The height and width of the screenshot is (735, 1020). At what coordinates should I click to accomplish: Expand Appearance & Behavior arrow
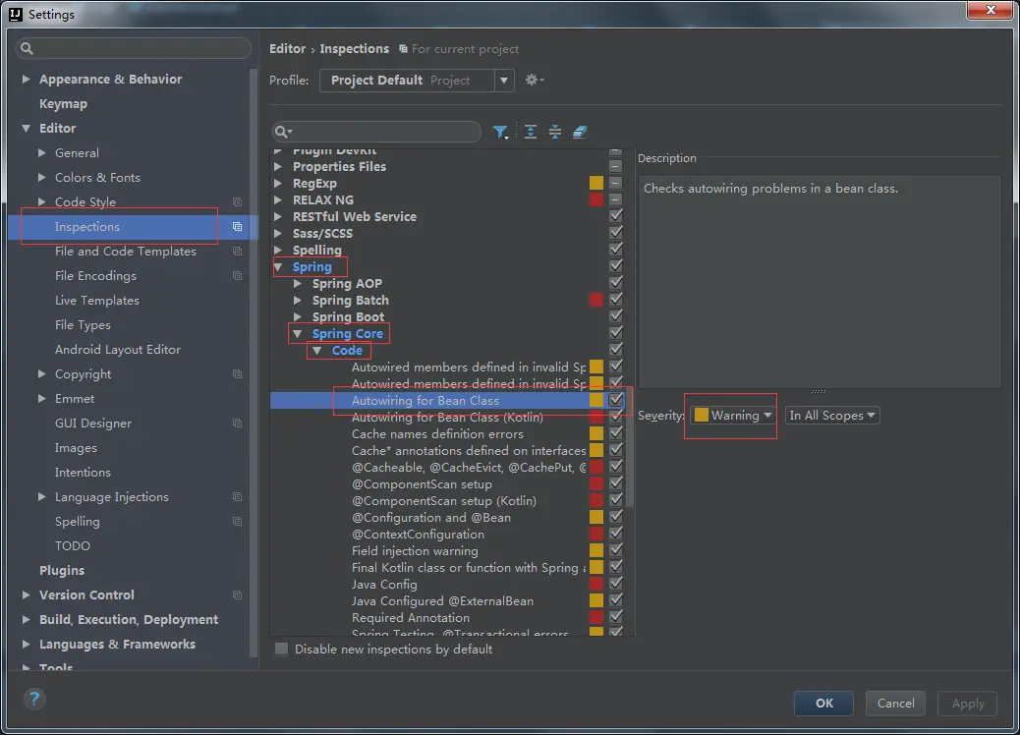click(x=26, y=79)
